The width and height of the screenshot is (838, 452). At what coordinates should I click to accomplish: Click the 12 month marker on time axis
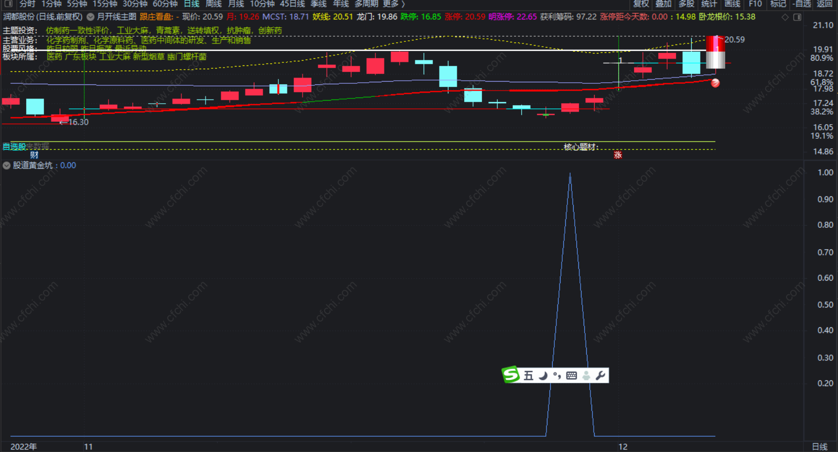(622, 447)
